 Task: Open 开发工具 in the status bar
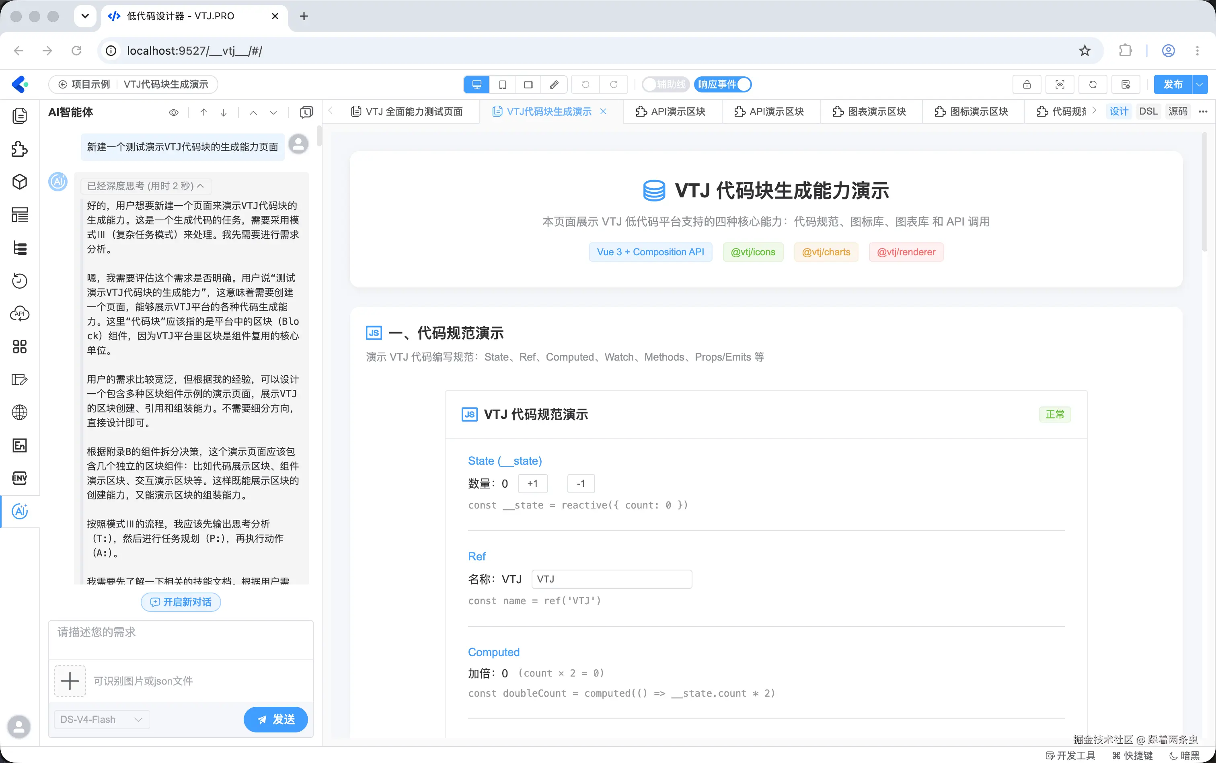(x=1070, y=755)
